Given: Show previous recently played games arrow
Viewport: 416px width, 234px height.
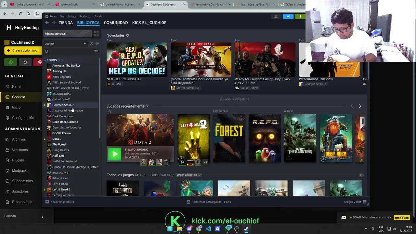Looking at the screenshot, I should click(x=352, y=106).
